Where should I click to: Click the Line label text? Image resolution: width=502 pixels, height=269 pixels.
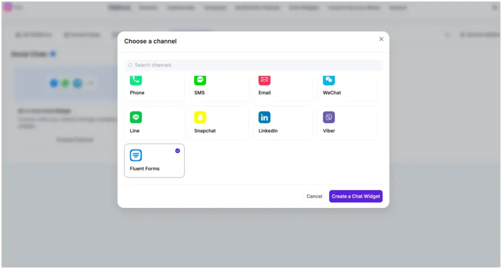click(134, 131)
